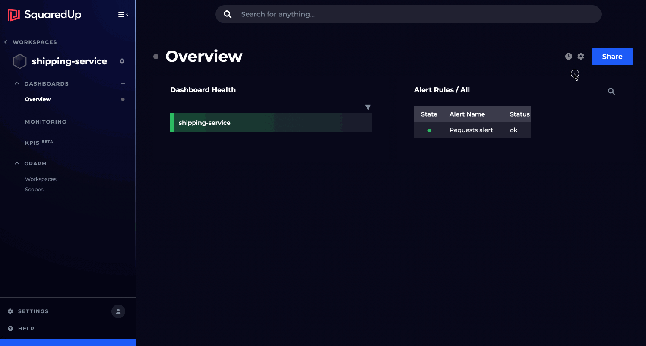Click the search icon on Alert Rules tile
This screenshot has height=346, width=646.
coord(611,91)
